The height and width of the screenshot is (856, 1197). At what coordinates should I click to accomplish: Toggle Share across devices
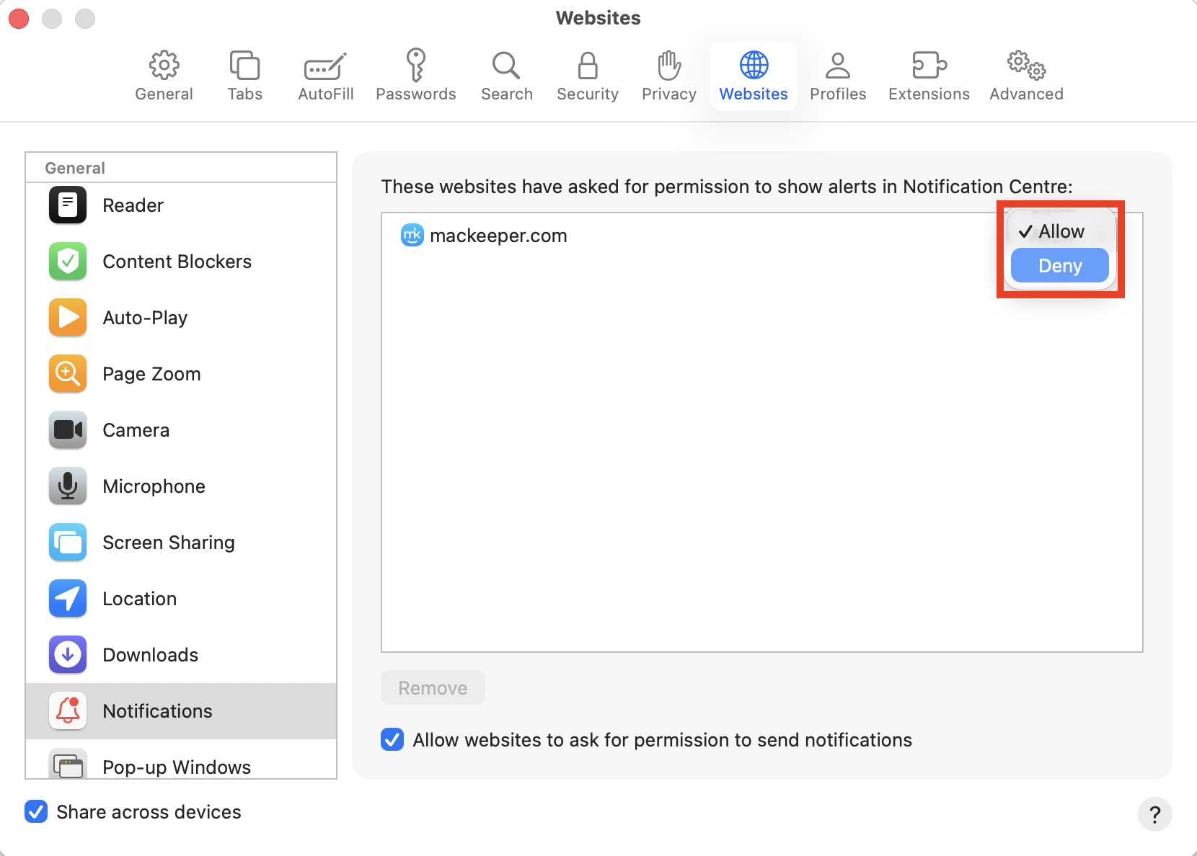point(36,811)
